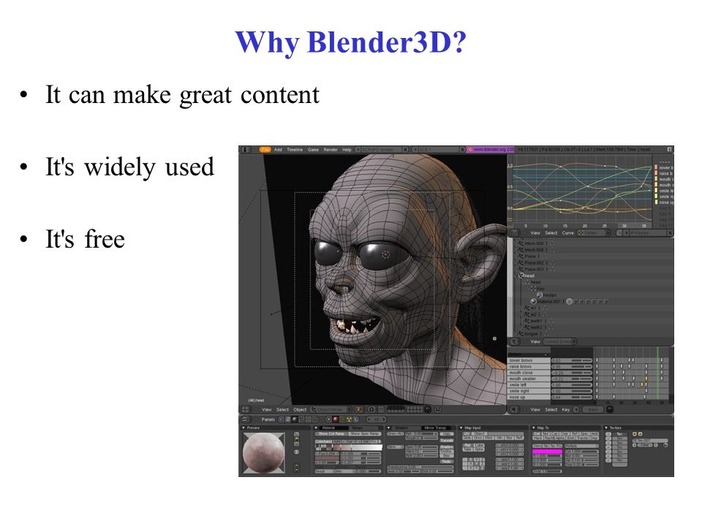Click the second preview shape icon in the Preview panel

coord(296,439)
